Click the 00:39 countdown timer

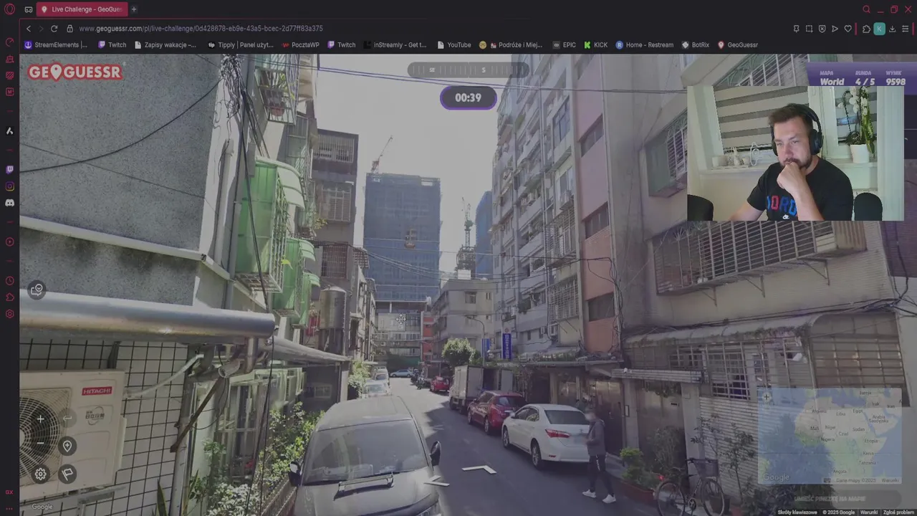468,97
